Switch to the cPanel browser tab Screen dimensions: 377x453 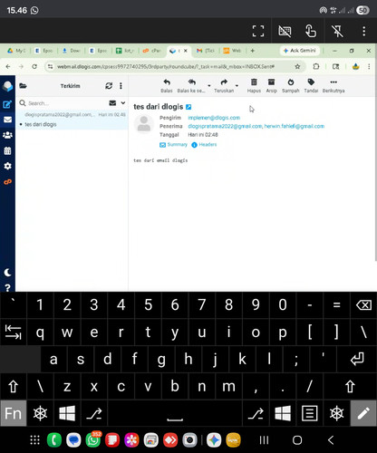(x=152, y=51)
